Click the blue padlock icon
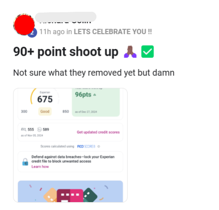 pos(25,162)
